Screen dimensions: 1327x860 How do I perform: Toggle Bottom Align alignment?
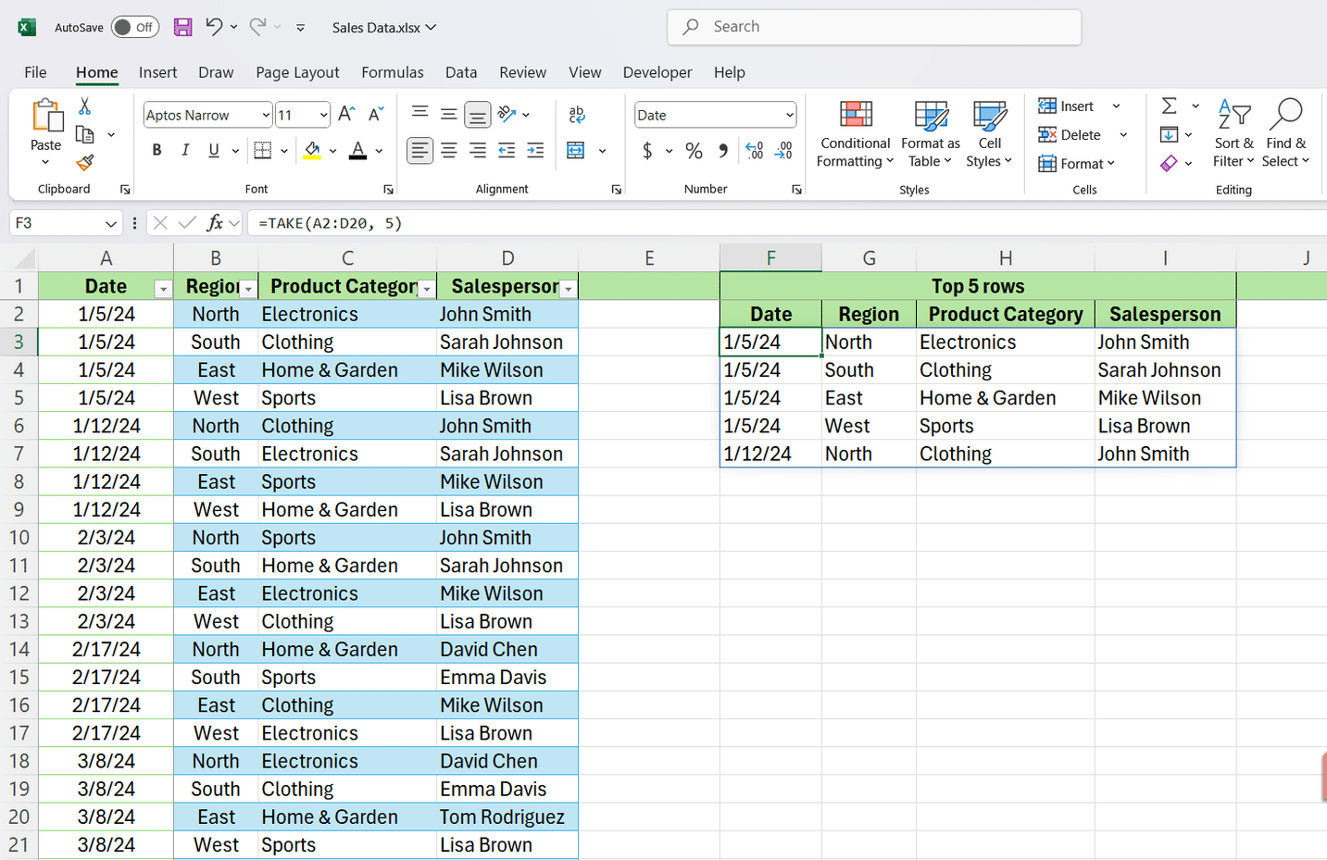[x=477, y=115]
